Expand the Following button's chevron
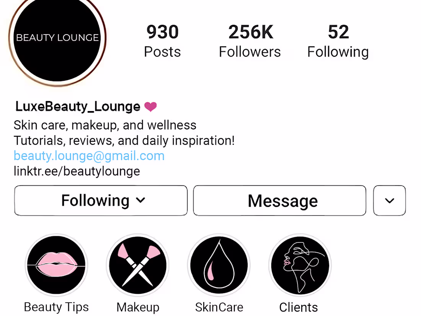Viewport: 421px width, 316px height. [x=140, y=200]
